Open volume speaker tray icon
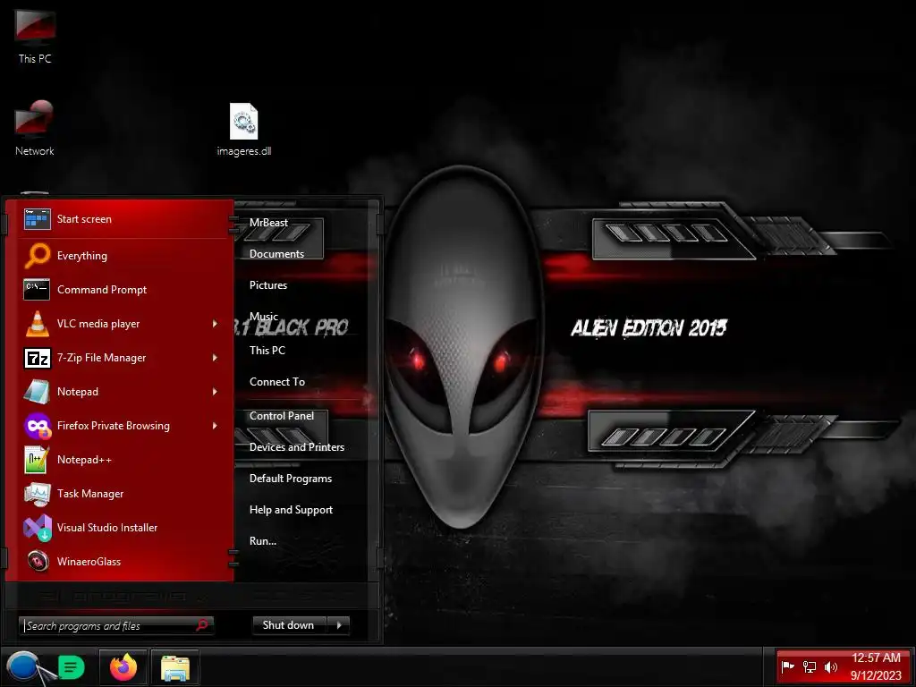 830,666
